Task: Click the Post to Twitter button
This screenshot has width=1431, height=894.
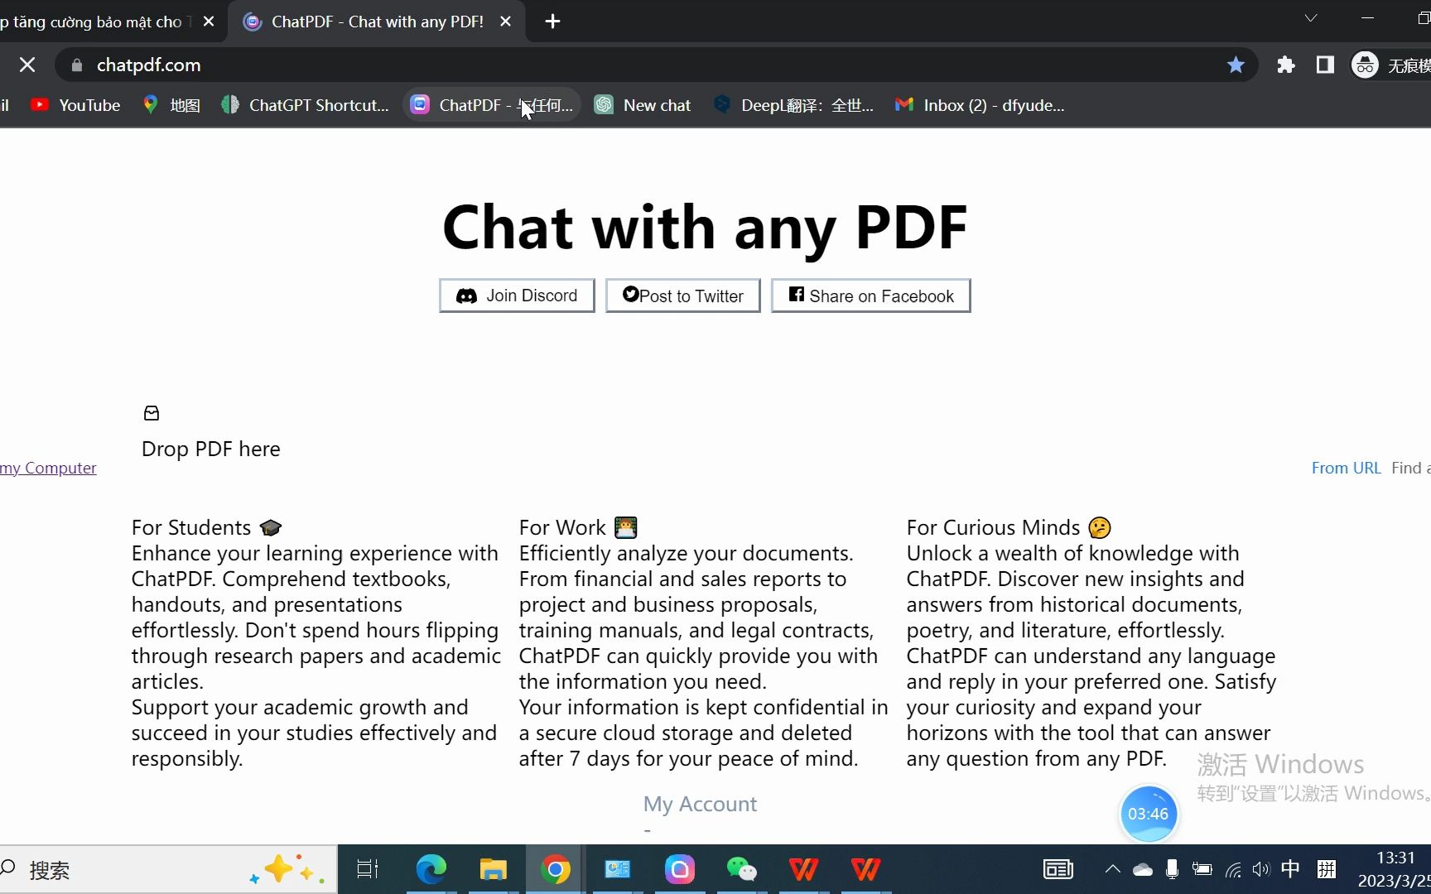Action: (683, 296)
